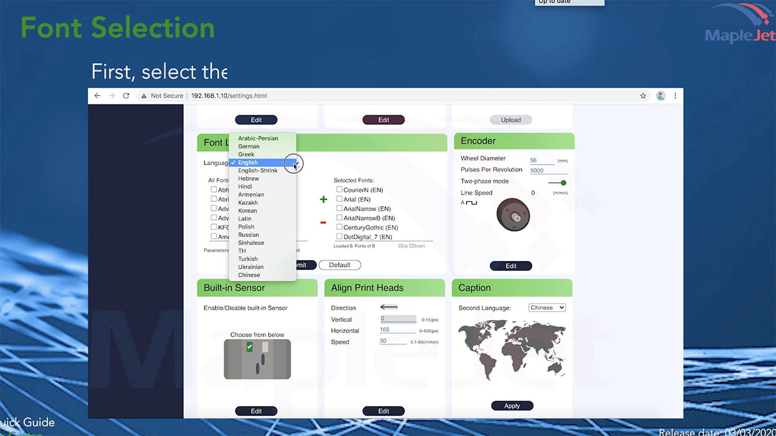Toggle the Two-phase mode switch
This screenshot has height=436, width=776.
pyautogui.click(x=558, y=182)
